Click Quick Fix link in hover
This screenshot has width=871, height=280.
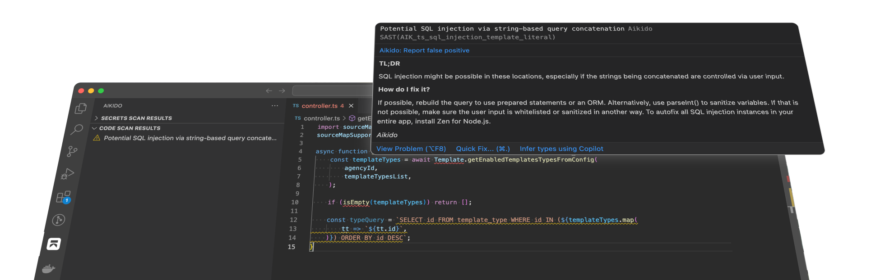[483, 149]
